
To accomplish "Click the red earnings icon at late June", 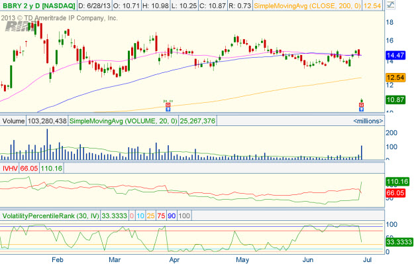I will [x=362, y=105].
